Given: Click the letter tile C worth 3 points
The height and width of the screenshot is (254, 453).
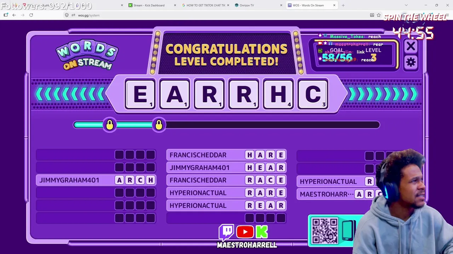Looking at the screenshot, I should pos(313,94).
